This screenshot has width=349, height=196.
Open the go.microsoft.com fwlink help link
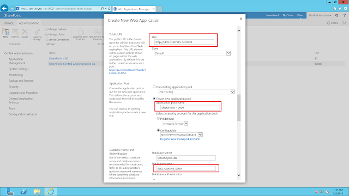click(x=127, y=71)
